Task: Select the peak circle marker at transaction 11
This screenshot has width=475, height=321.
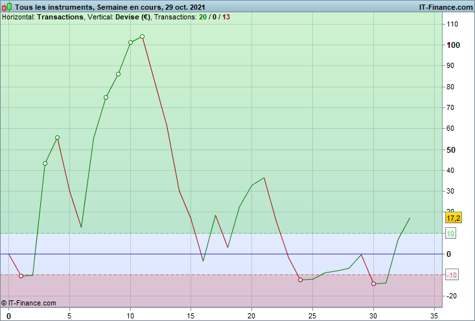Action: [142, 37]
